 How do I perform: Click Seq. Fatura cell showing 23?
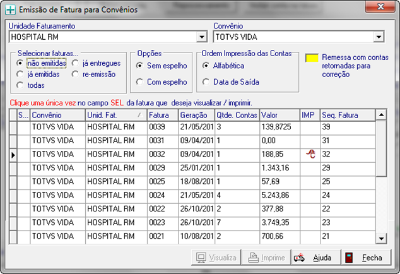348,223
